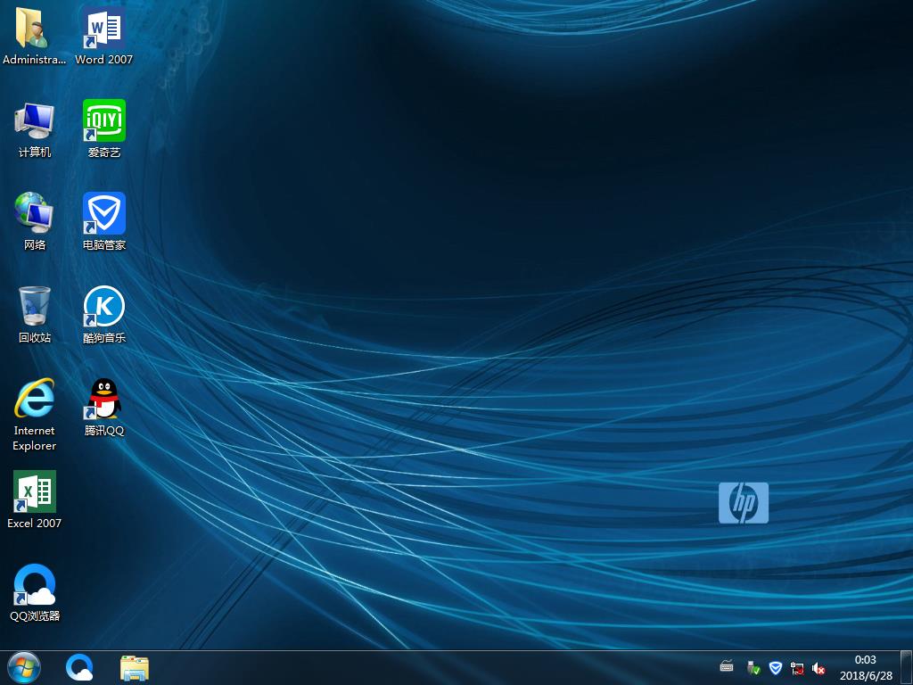Launch QQ Browser from the taskbar
This screenshot has height=685, width=913.
pyautogui.click(x=80, y=667)
